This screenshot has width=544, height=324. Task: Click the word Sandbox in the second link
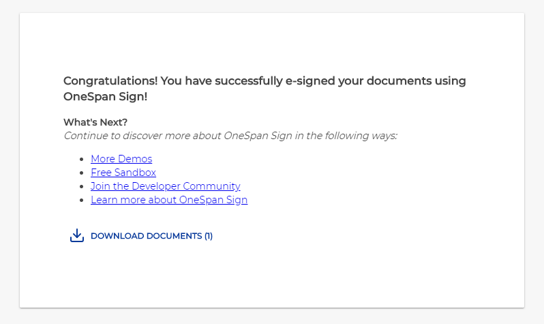click(135, 173)
